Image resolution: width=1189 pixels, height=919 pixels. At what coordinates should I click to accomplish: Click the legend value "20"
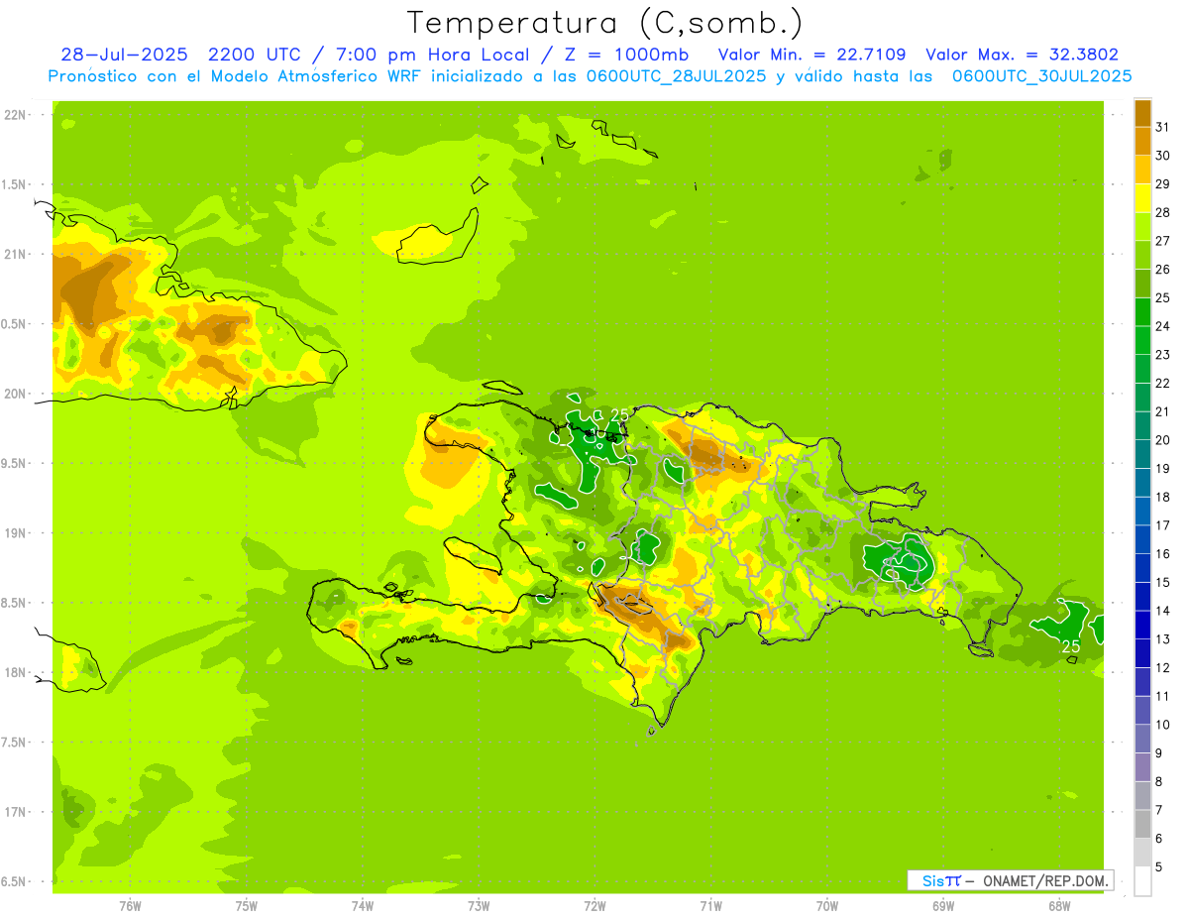(x=1162, y=440)
